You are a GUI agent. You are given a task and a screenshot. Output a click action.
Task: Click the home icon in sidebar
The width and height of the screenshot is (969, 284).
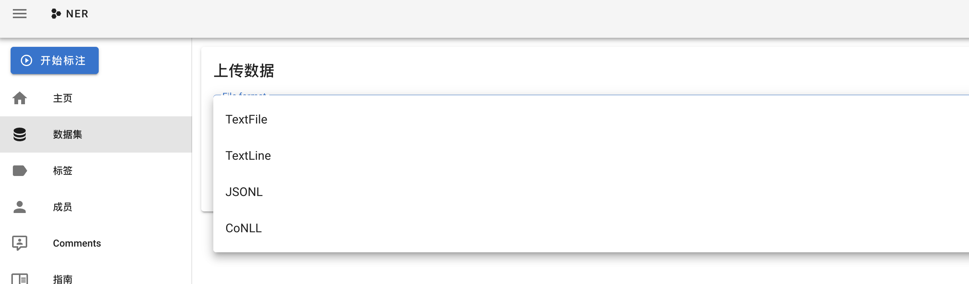coord(20,98)
